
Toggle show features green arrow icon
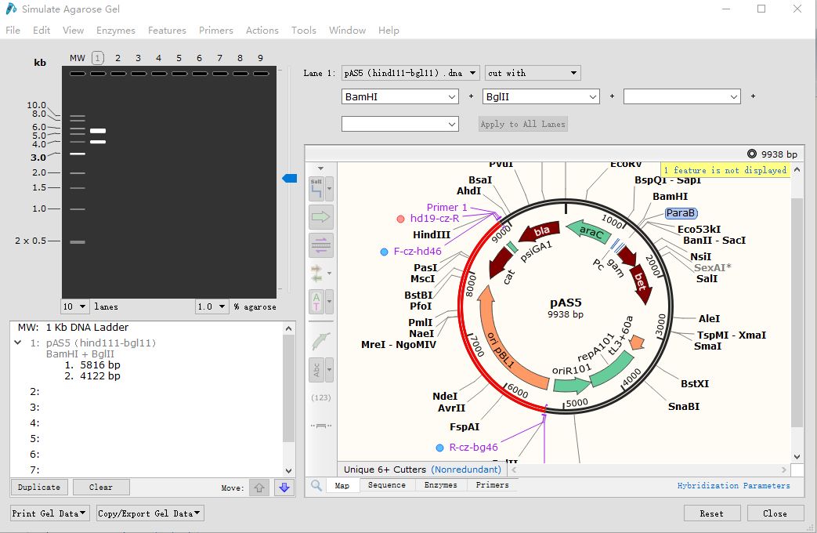[320, 217]
